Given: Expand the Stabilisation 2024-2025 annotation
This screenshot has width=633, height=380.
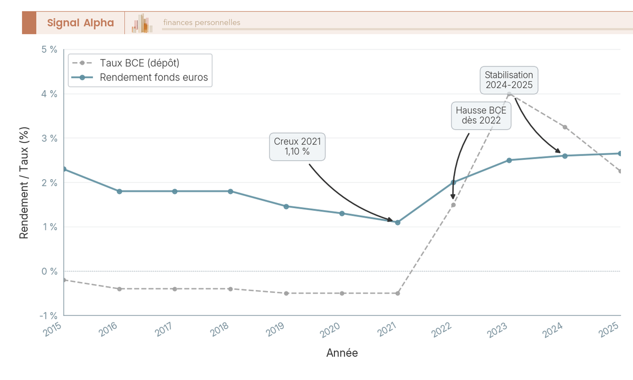Looking at the screenshot, I should tap(509, 81).
